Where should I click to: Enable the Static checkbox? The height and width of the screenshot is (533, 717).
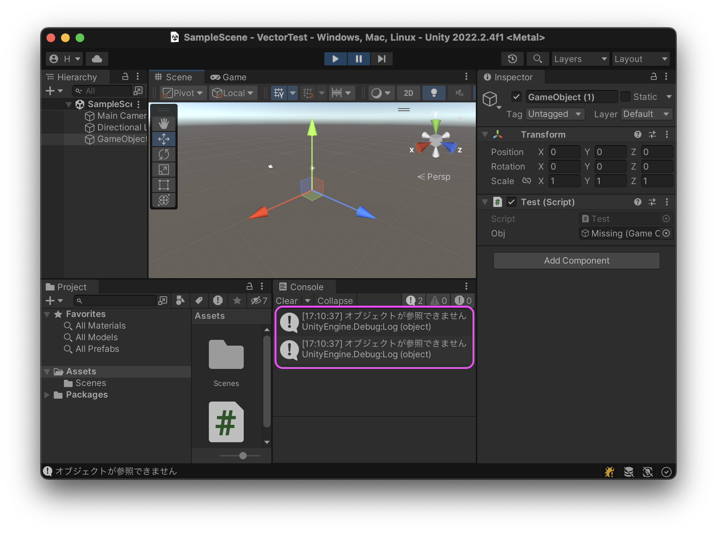click(625, 97)
